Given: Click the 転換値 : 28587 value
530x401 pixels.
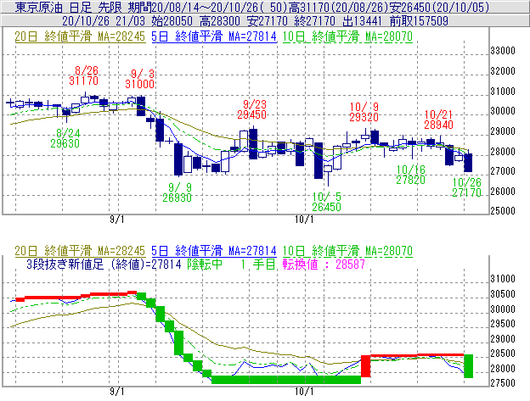Looking at the screenshot, I should click(324, 264).
